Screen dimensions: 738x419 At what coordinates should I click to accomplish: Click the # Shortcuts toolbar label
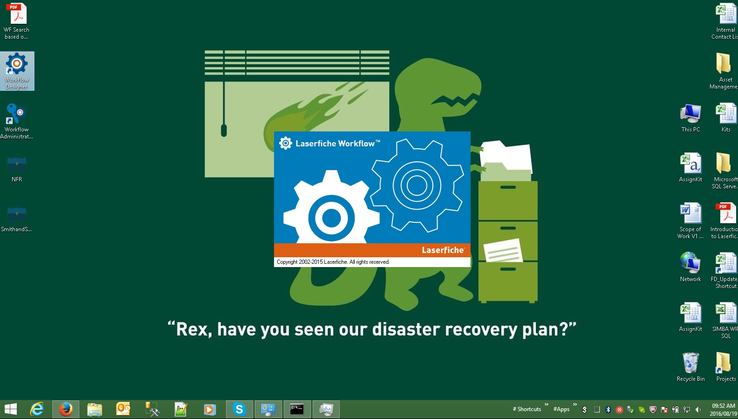point(527,409)
